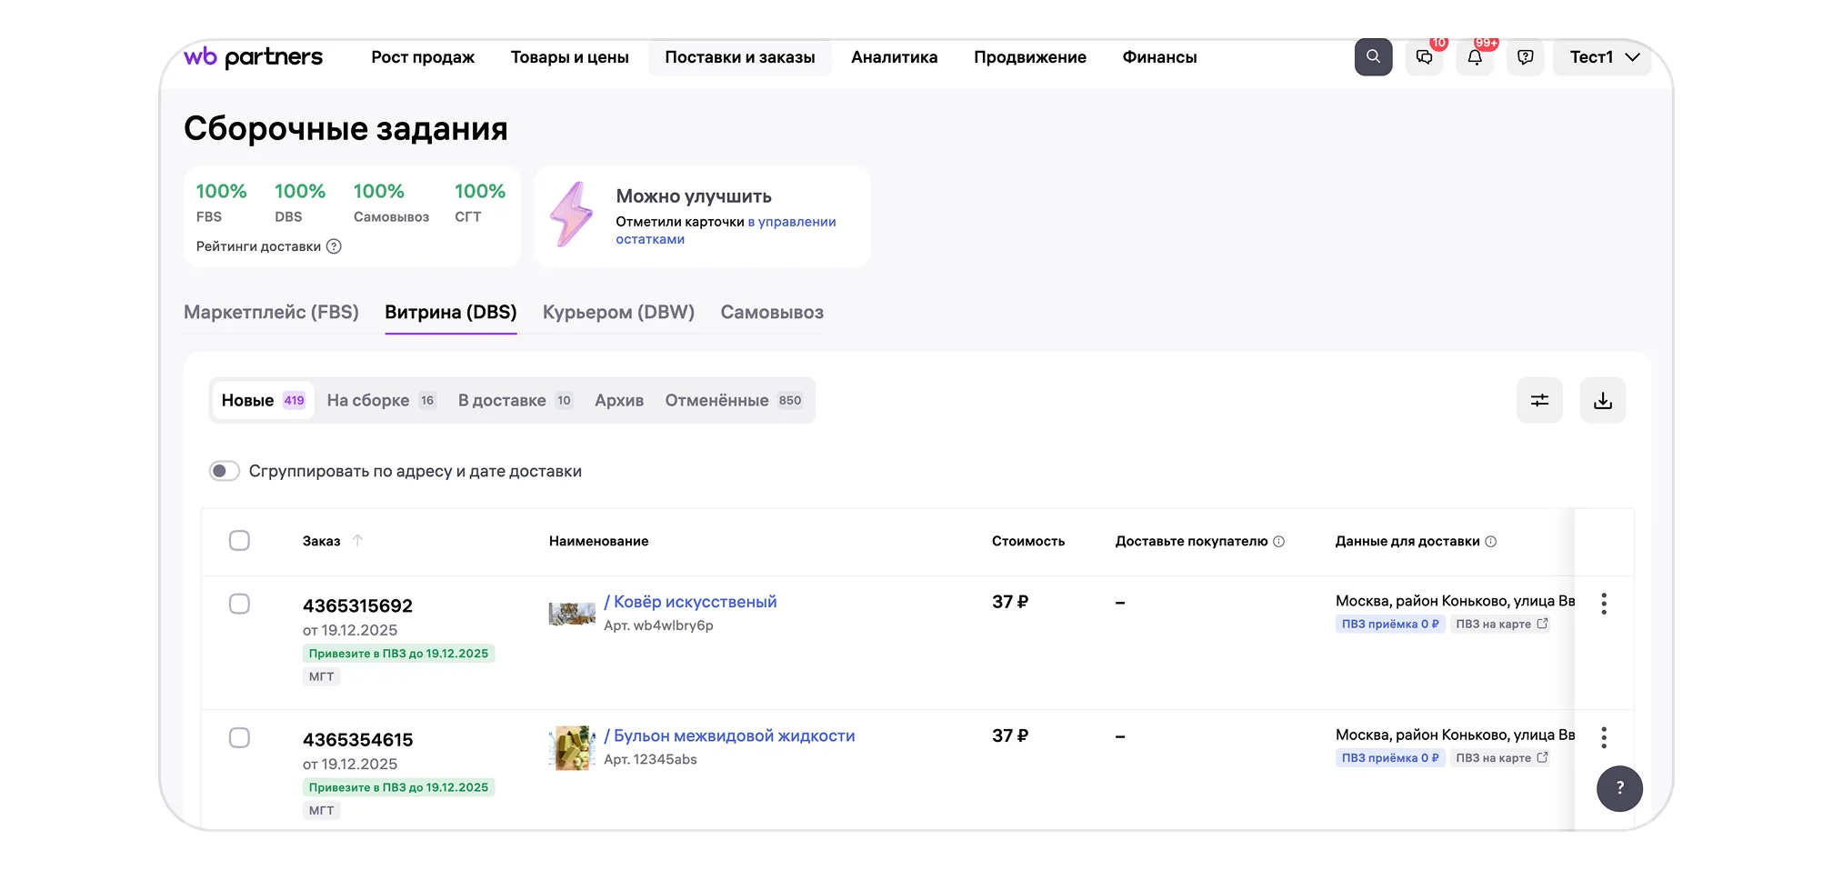Toggle grouping by address and delivery date
The height and width of the screenshot is (870, 1833).
point(225,471)
